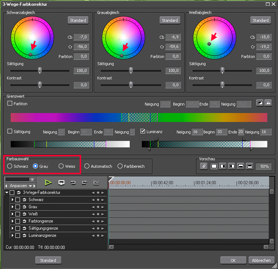This screenshot has width=278, height=269.
Task: Reset the Weiß parameter row arrow icon
Action: tap(24, 214)
